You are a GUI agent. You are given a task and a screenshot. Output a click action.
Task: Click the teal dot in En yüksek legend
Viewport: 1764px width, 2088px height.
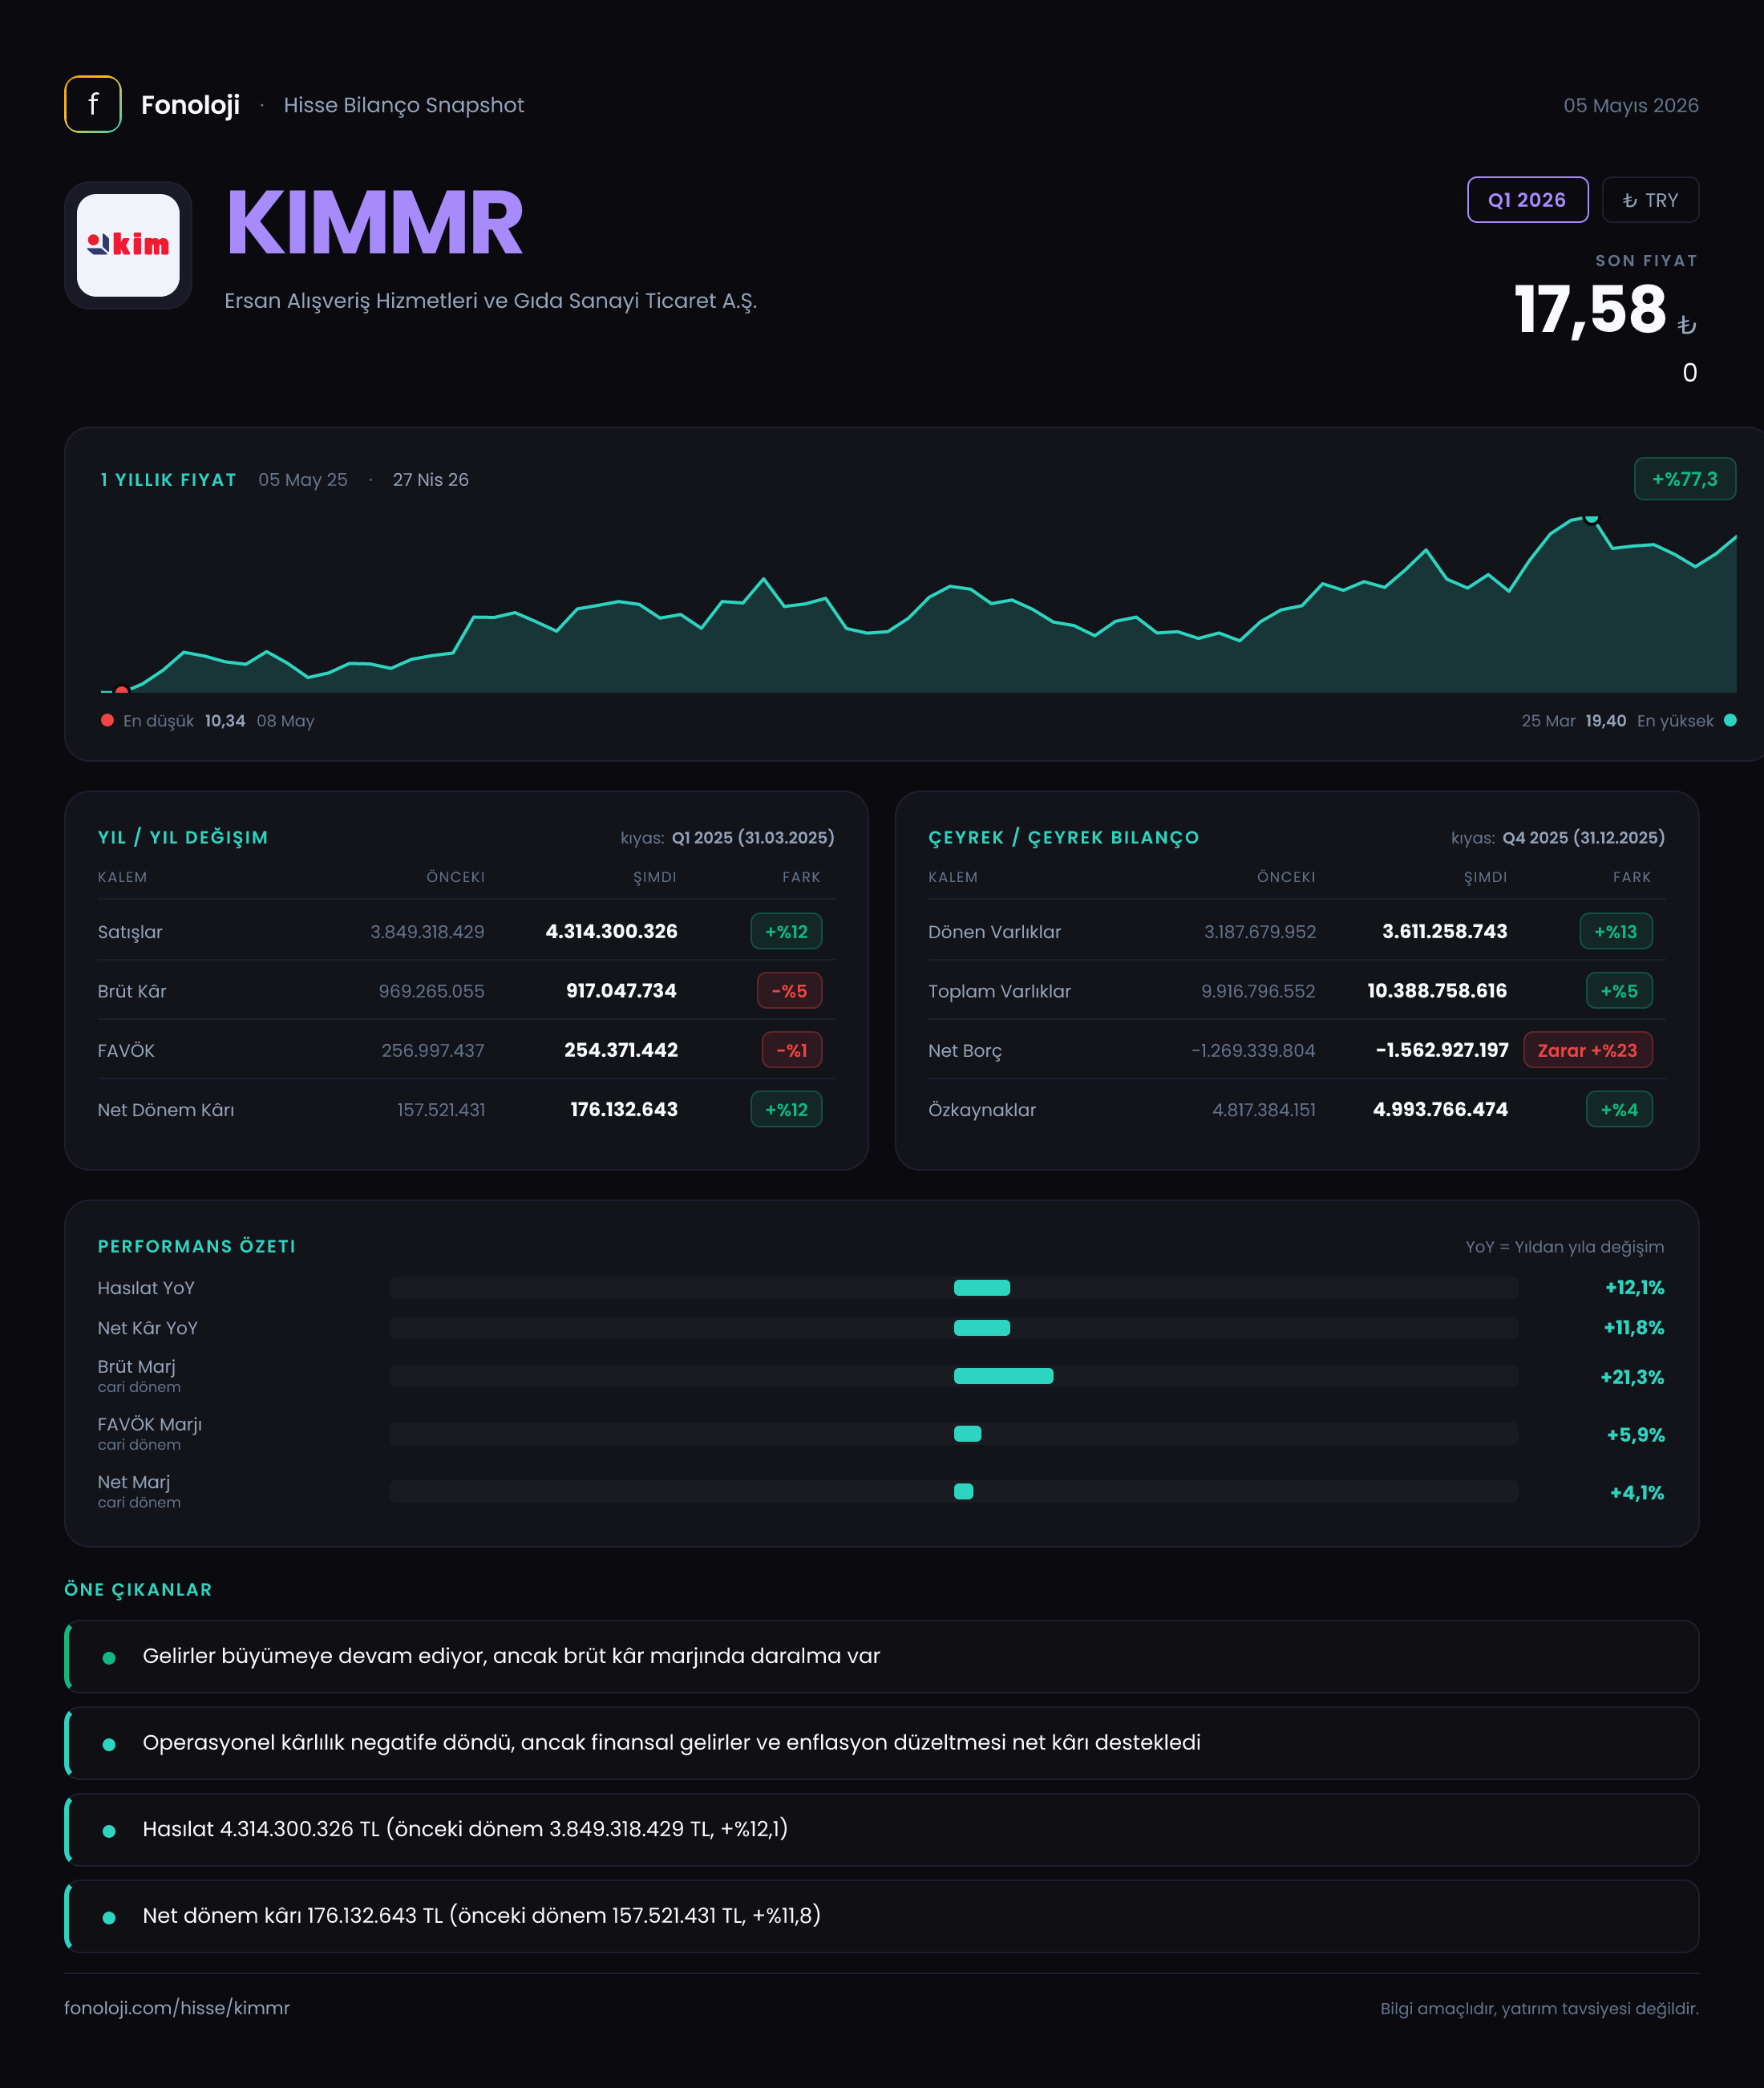click(1730, 720)
